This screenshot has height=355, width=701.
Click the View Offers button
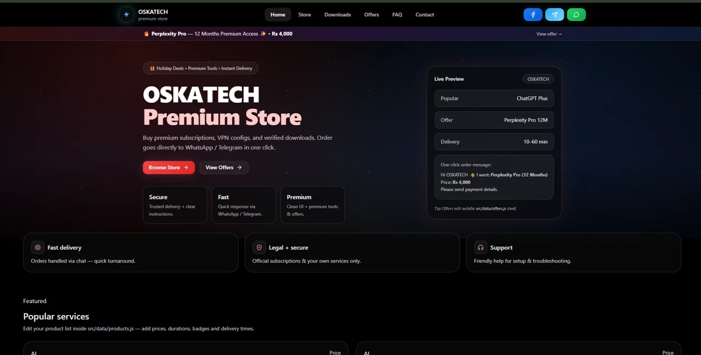(x=224, y=167)
